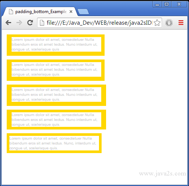Click the last Lorem ipsum box
The image size is (189, 186).
click(x=54, y=143)
